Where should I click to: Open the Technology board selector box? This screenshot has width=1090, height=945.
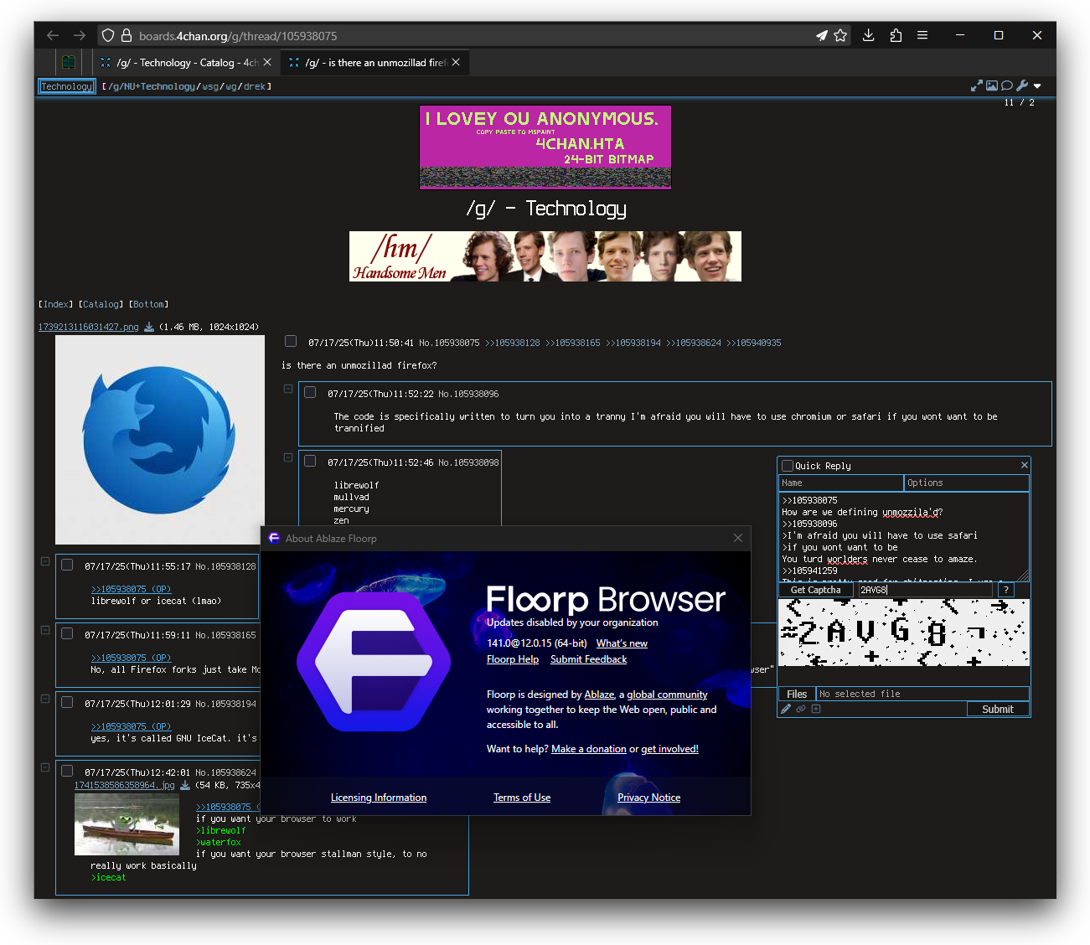67,86
